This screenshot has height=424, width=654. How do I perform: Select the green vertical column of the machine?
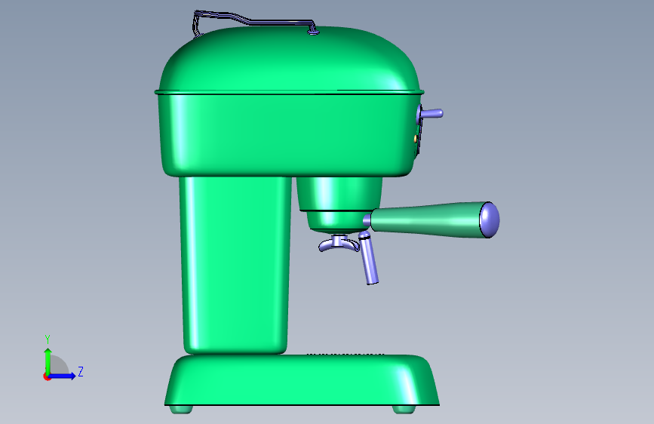click(x=235, y=265)
